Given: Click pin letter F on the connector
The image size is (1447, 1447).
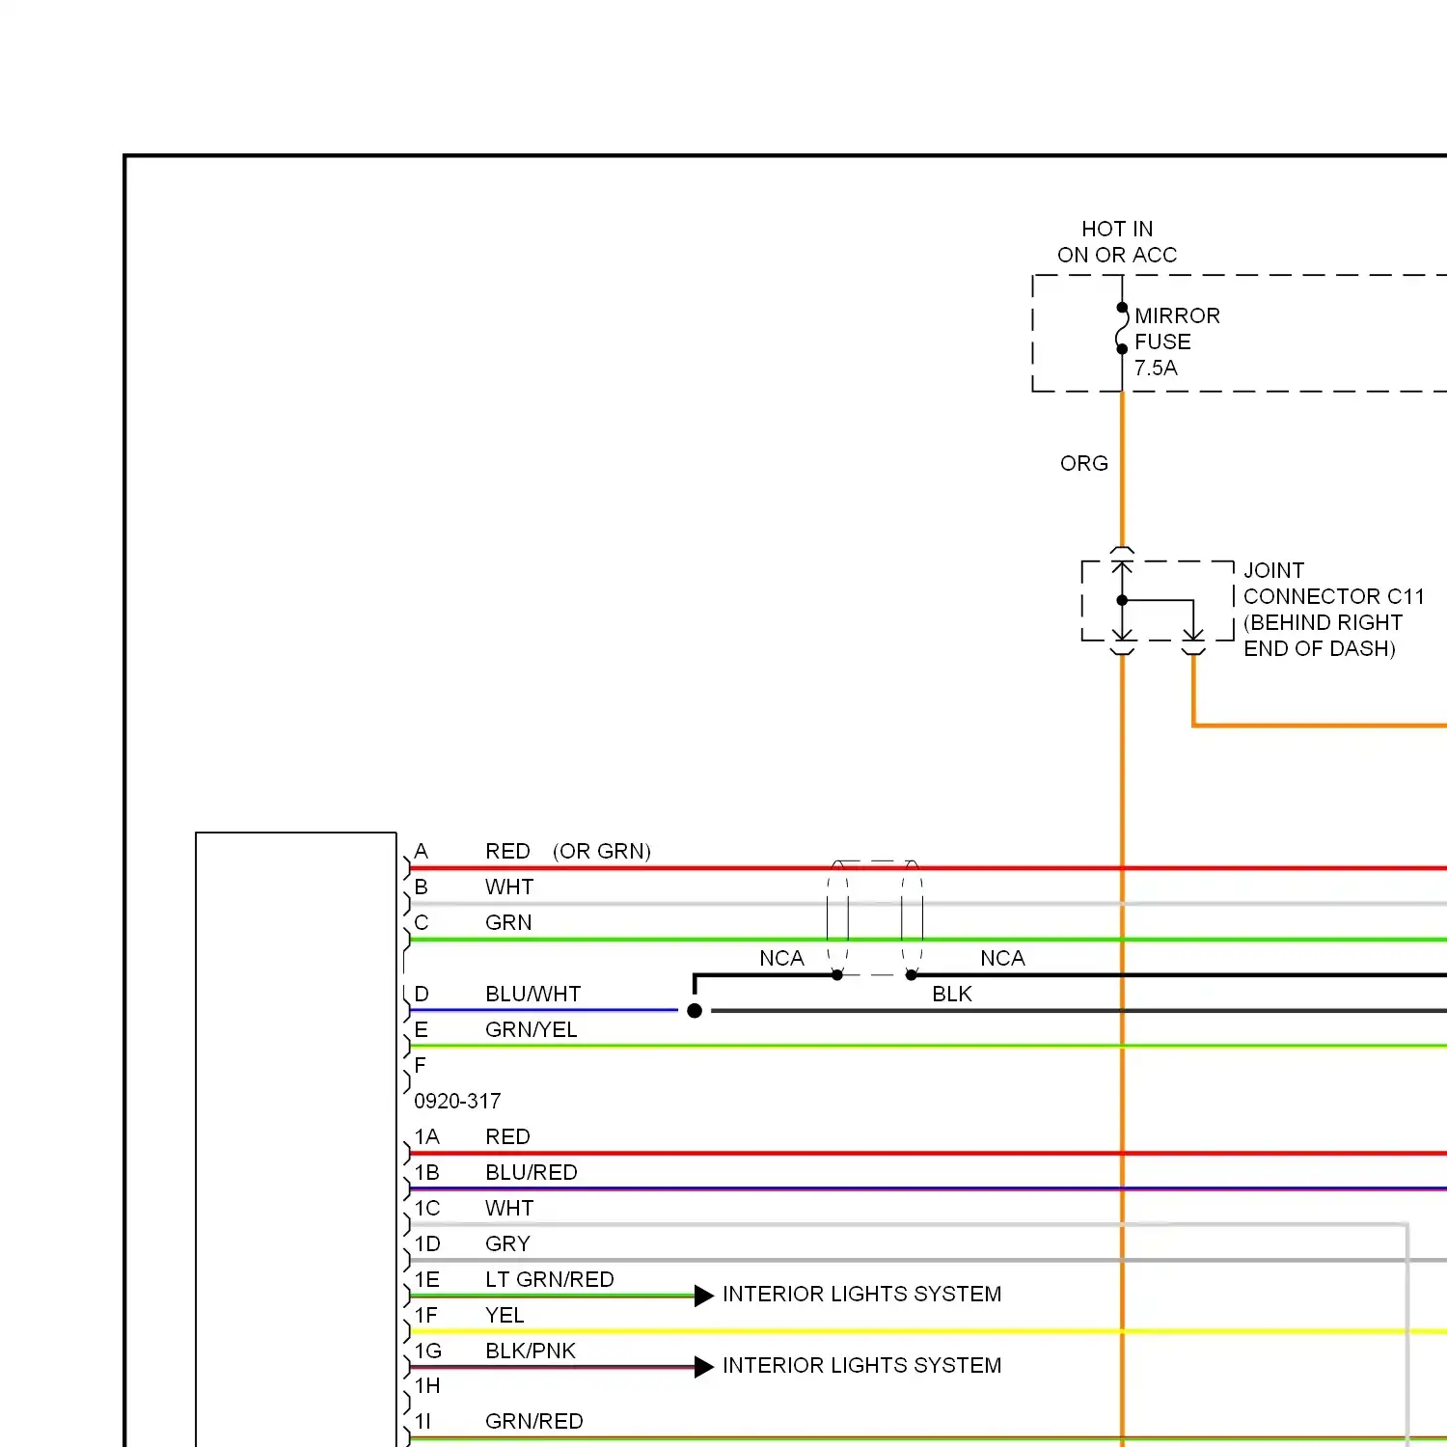Looking at the screenshot, I should point(420,1066).
